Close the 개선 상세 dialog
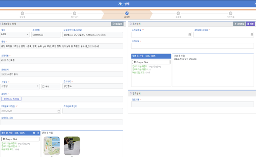This screenshot has width=256, height=157. 255,3
